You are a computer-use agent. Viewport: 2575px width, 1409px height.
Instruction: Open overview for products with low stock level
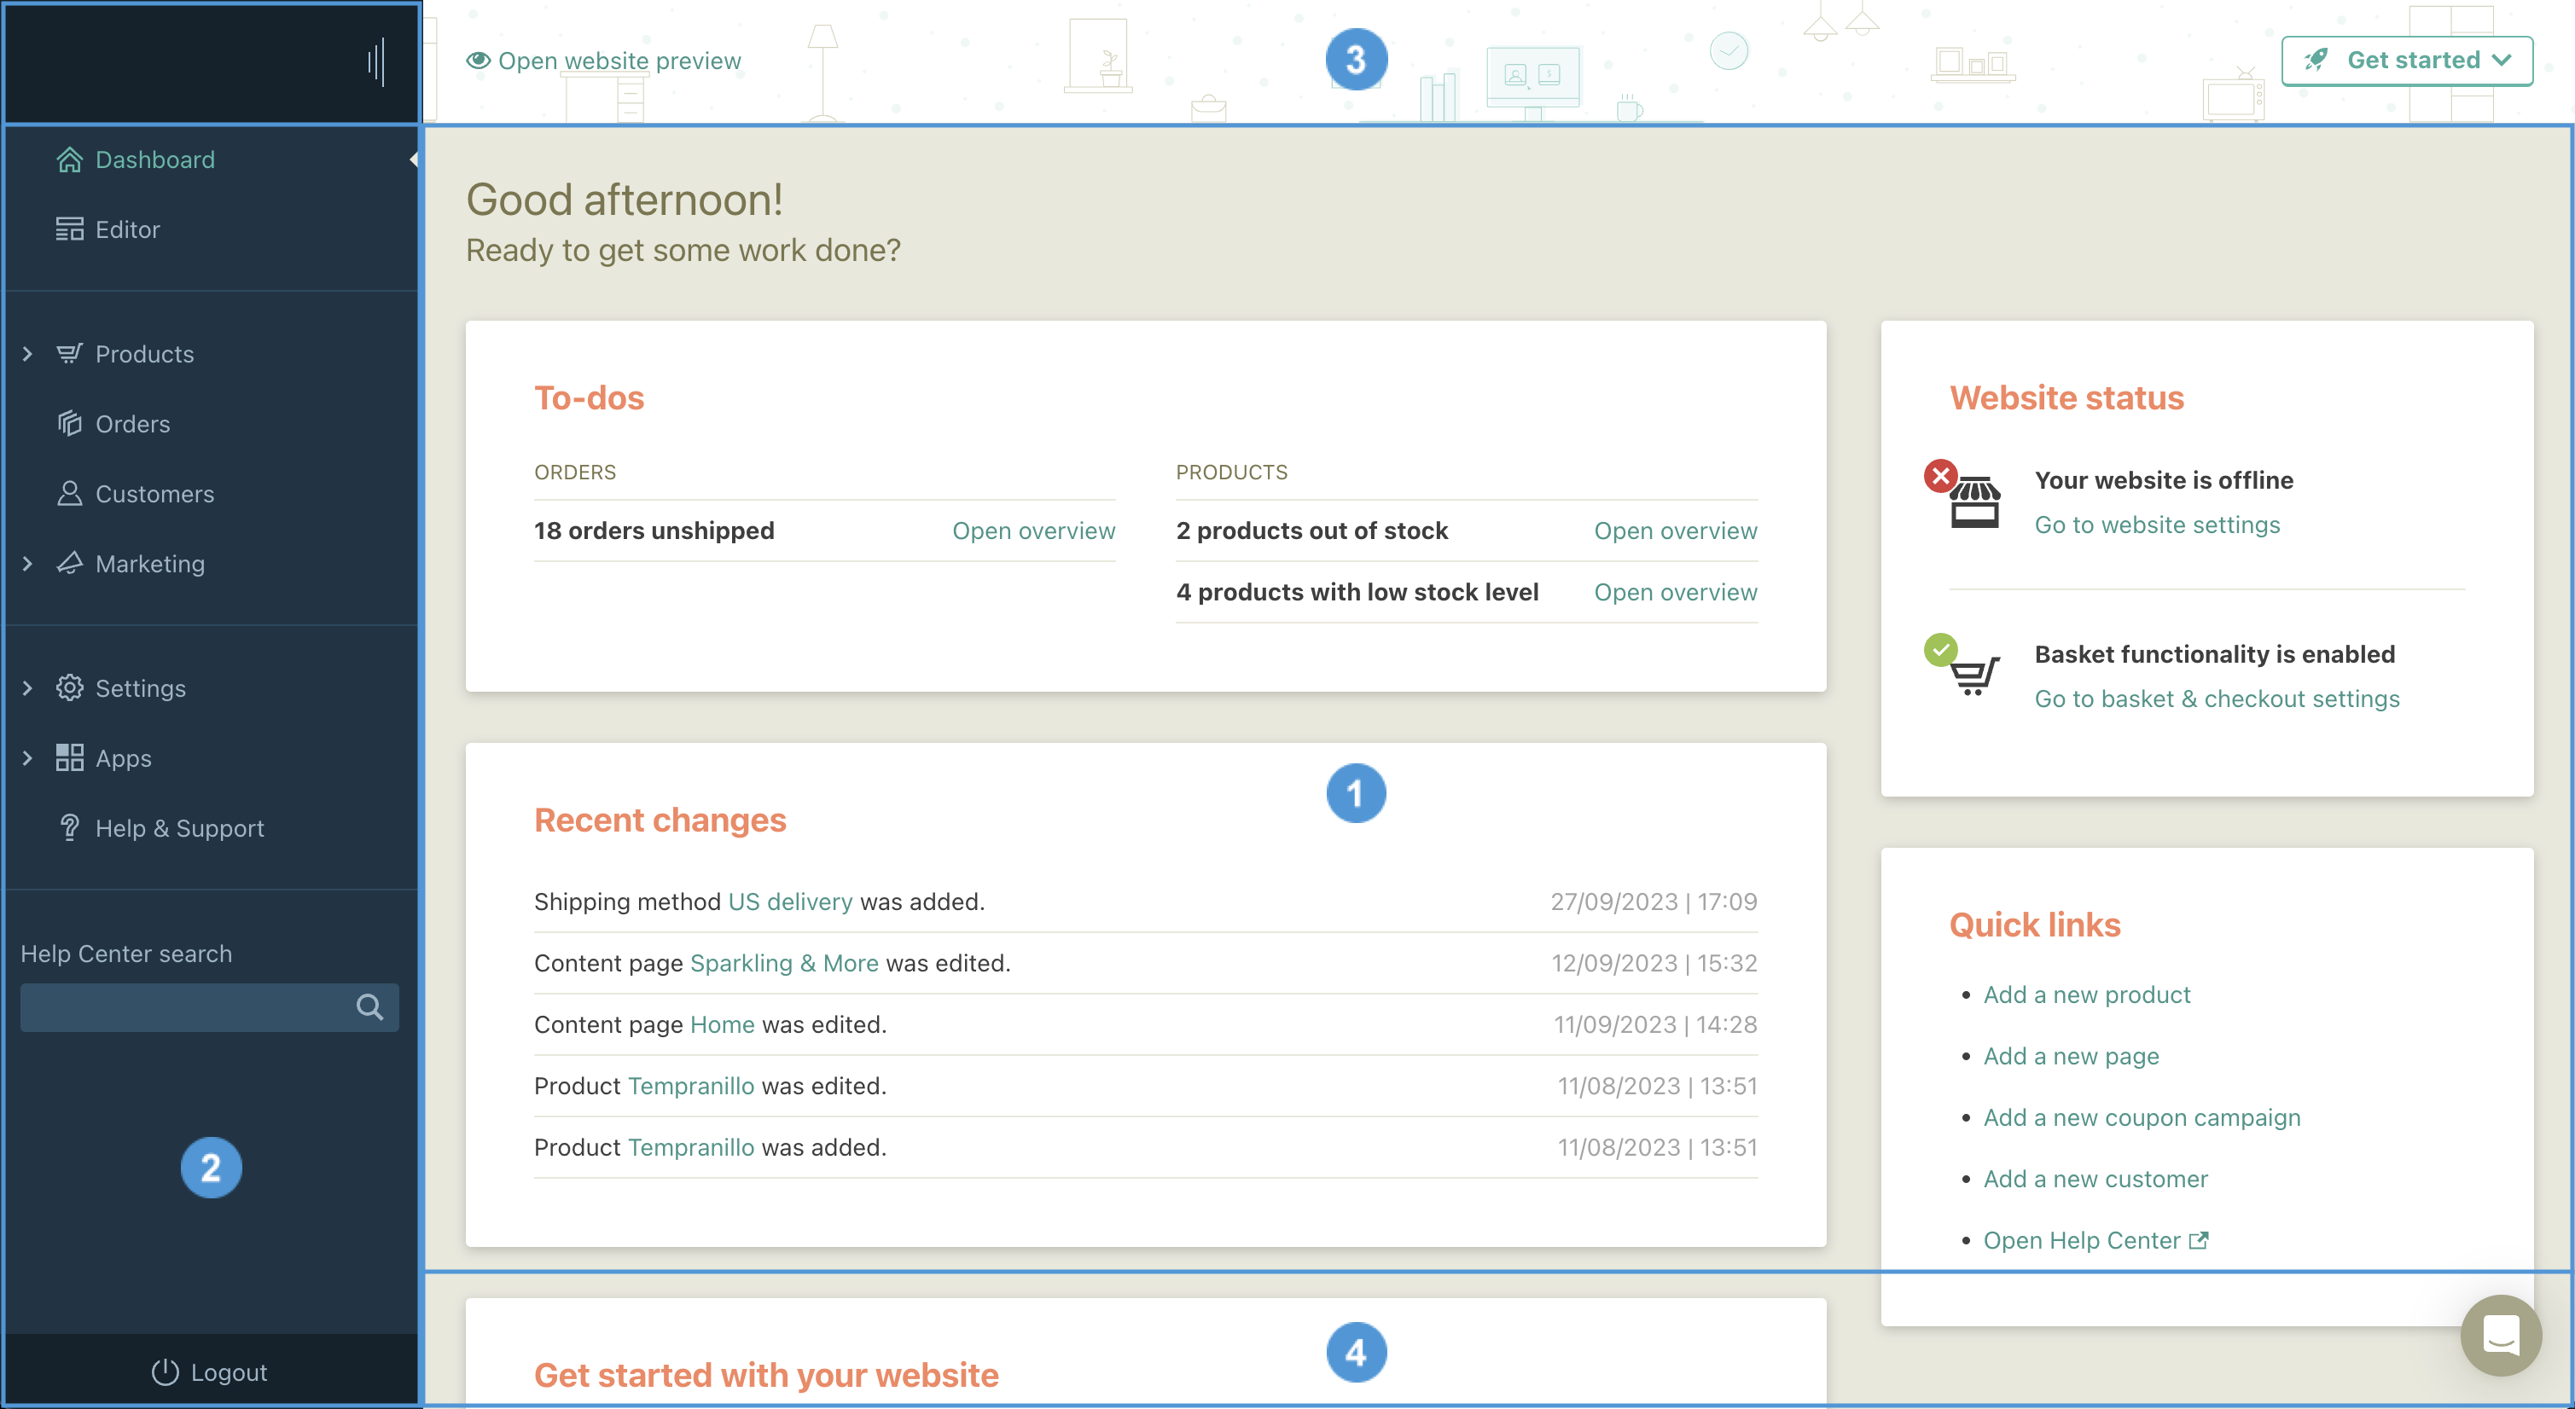coord(1676,592)
